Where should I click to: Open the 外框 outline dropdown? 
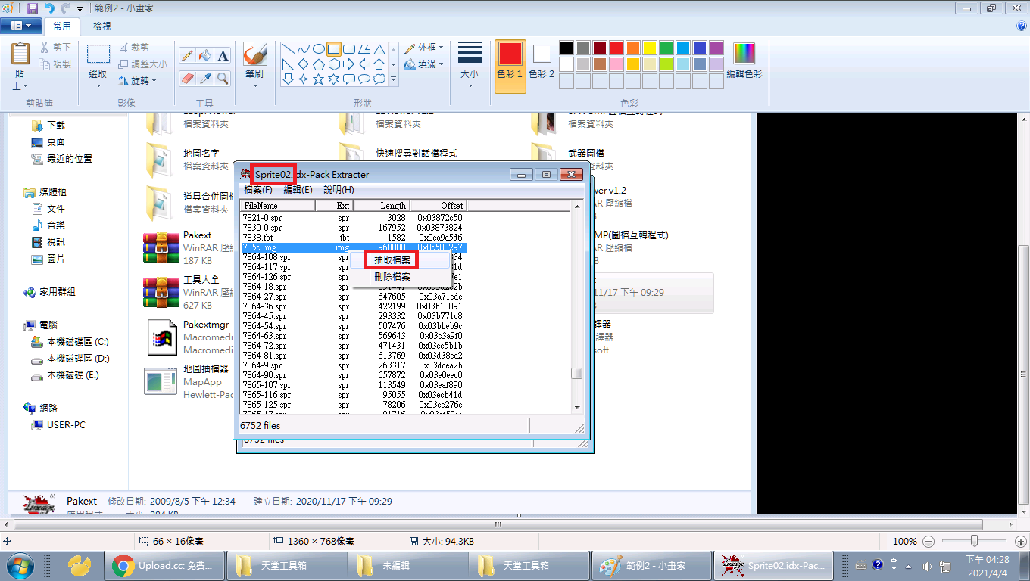click(x=424, y=48)
